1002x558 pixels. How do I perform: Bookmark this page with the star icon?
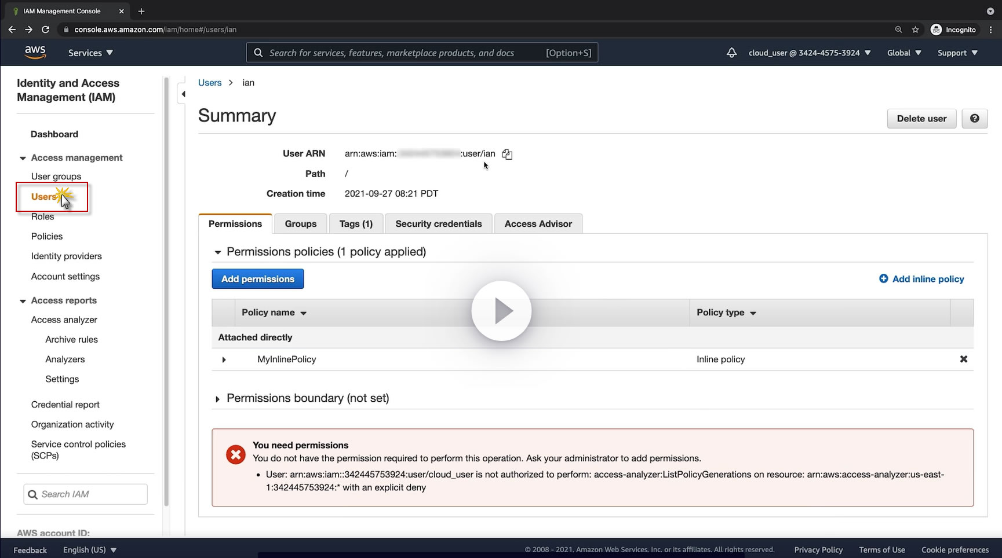pyautogui.click(x=915, y=30)
